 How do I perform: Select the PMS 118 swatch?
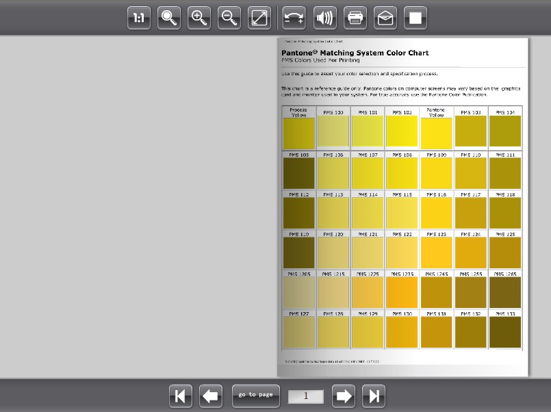coord(505,213)
